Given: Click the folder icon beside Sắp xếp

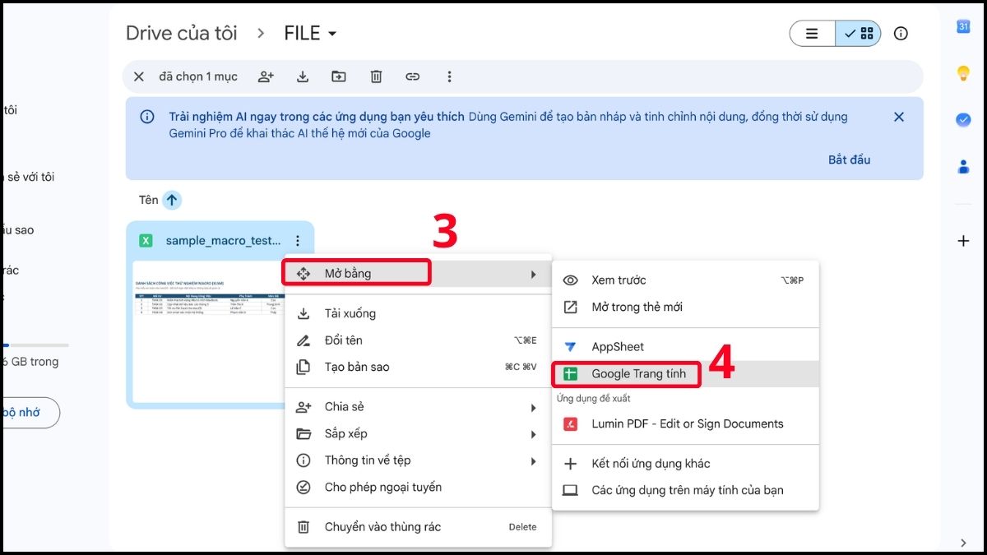Looking at the screenshot, I should (x=304, y=433).
